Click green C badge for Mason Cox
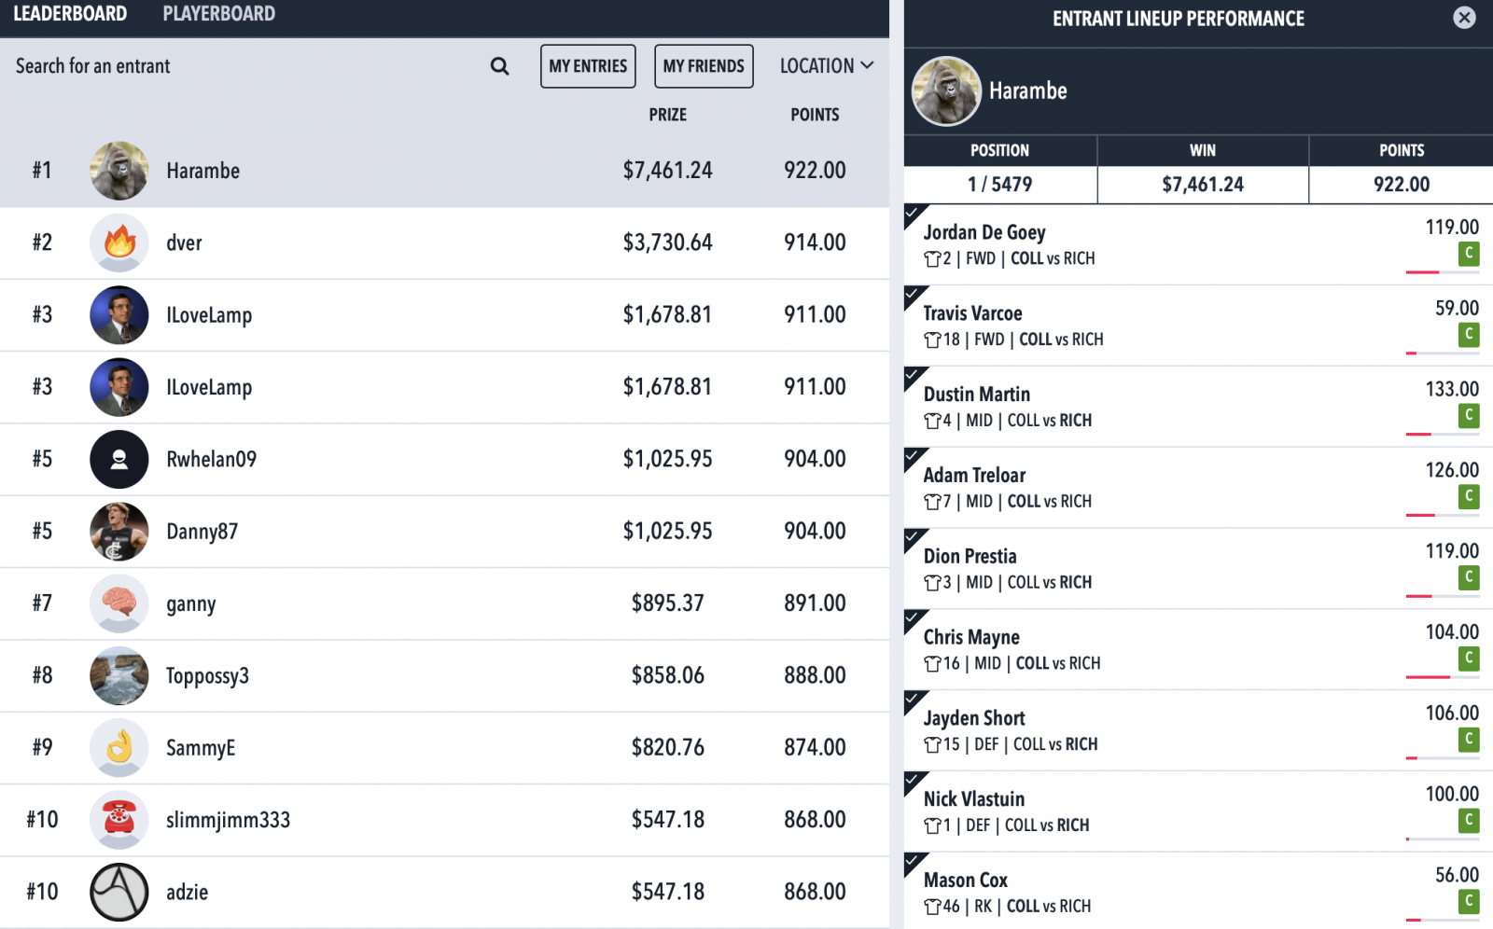 pyautogui.click(x=1469, y=902)
